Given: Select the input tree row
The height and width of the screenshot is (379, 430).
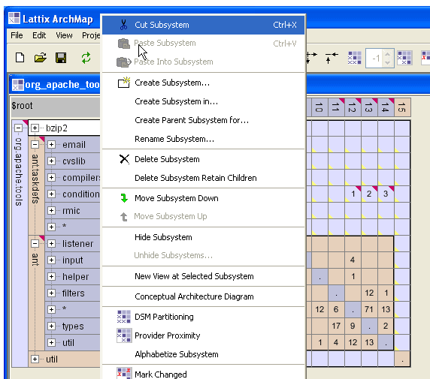Looking at the screenshot, I should pos(73,260).
